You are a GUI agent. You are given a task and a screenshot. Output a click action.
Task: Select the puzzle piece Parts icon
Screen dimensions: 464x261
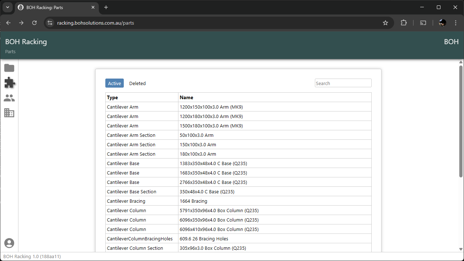9,83
